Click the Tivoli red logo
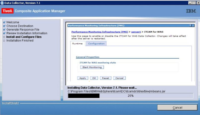This screenshot has width=200, height=115. click(8, 11)
